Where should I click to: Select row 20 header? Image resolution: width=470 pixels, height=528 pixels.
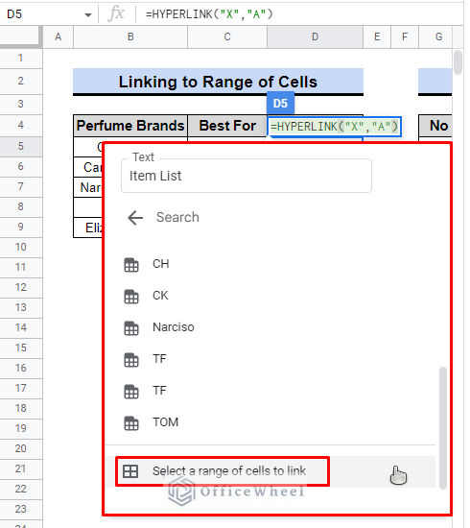point(21,448)
